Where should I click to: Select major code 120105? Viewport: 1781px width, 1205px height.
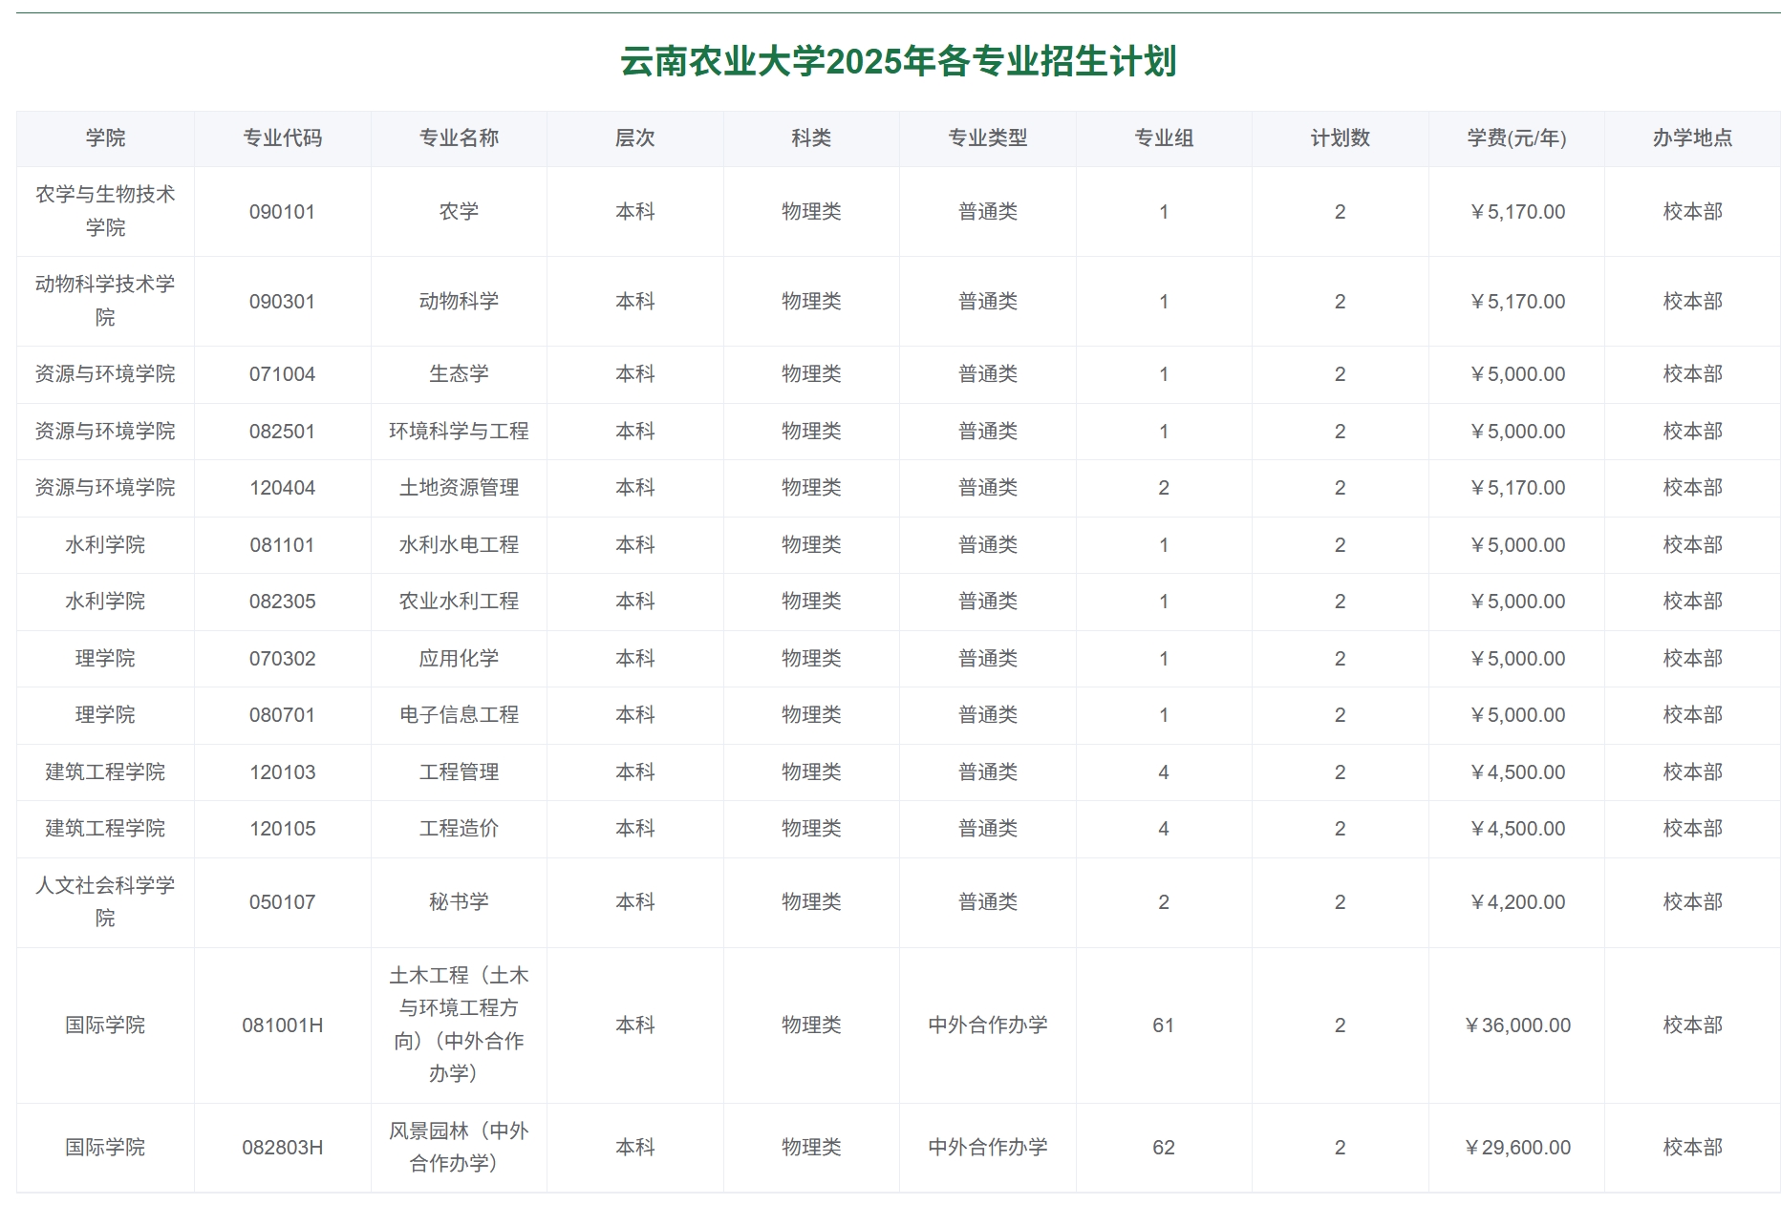283,829
